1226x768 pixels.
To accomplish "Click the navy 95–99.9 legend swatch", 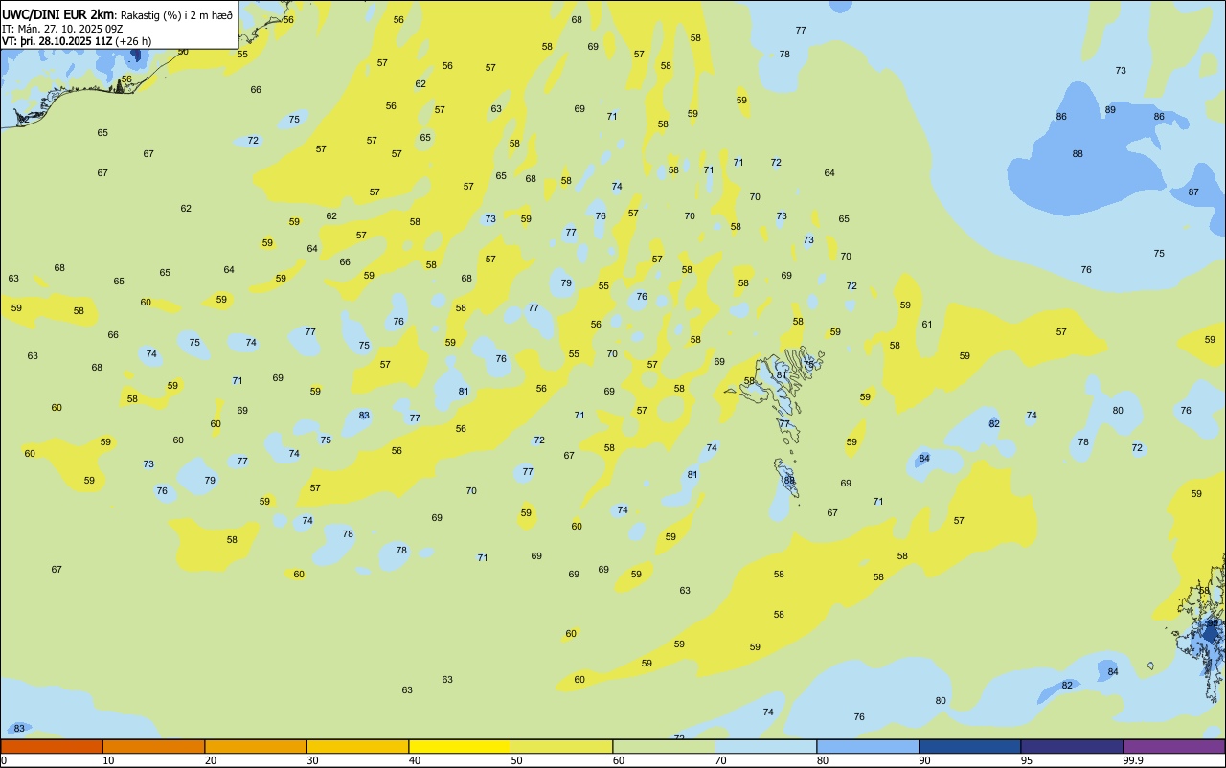I will 1072,746.
